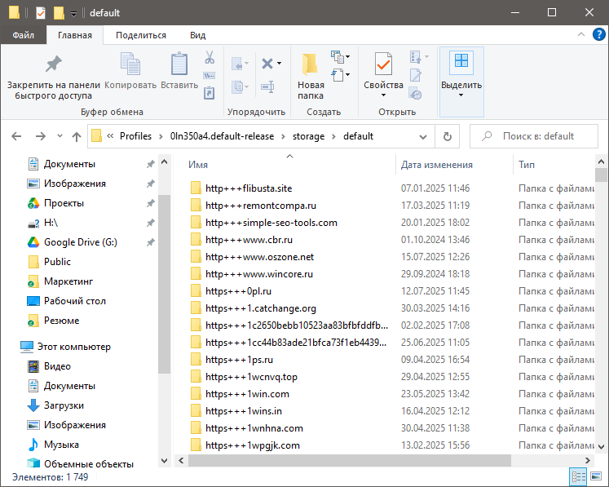Click the Вставить (Paste) ribbon icon

(179, 64)
